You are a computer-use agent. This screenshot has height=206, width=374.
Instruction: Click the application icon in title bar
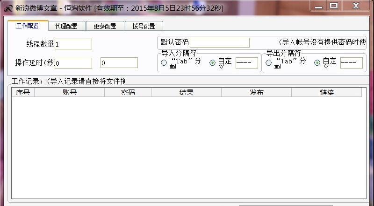point(8,8)
